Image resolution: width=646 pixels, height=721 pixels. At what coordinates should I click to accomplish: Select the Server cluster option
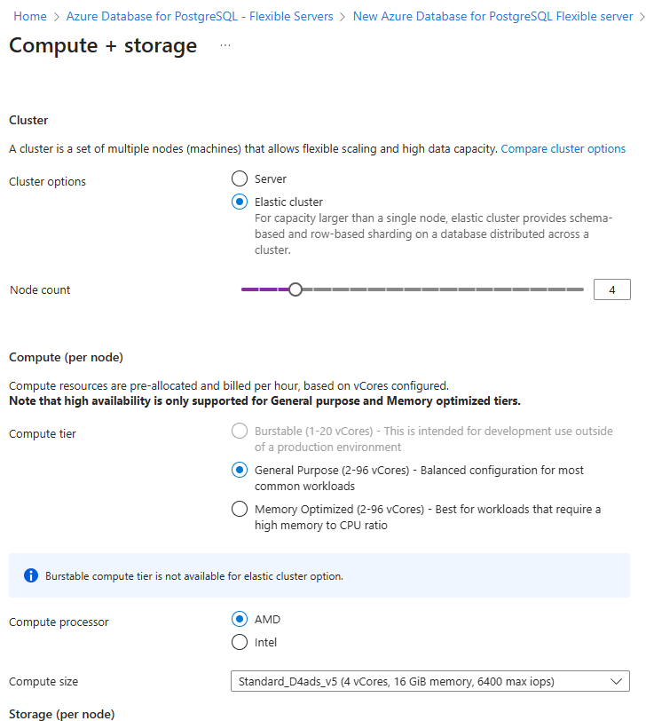240,178
